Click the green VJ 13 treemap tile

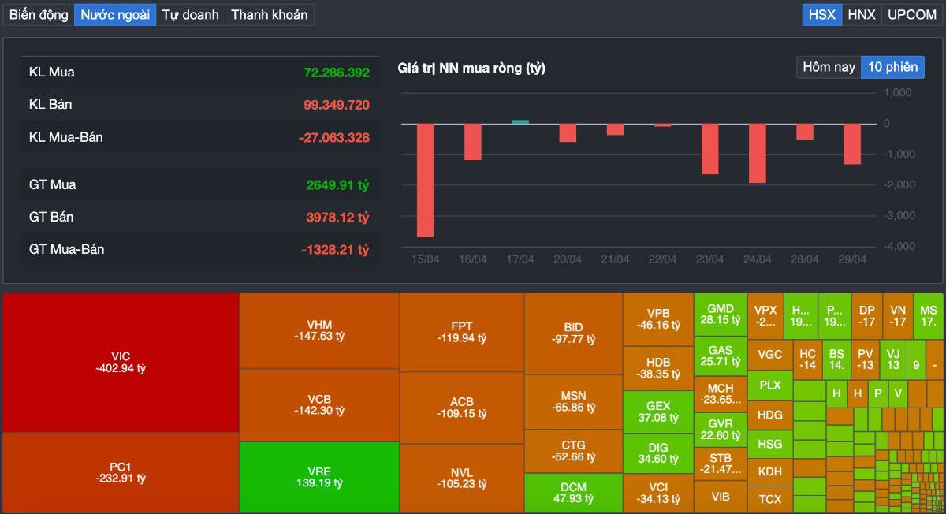click(x=893, y=359)
